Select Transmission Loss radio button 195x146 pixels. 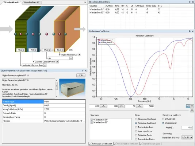click(136, 127)
